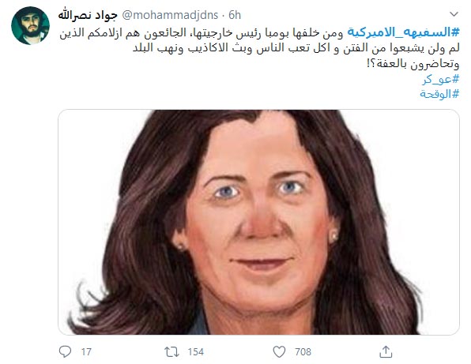Click the word الجائعون in the tweet
Image resolution: width=471 pixels, height=364 pixels.
tap(164, 32)
